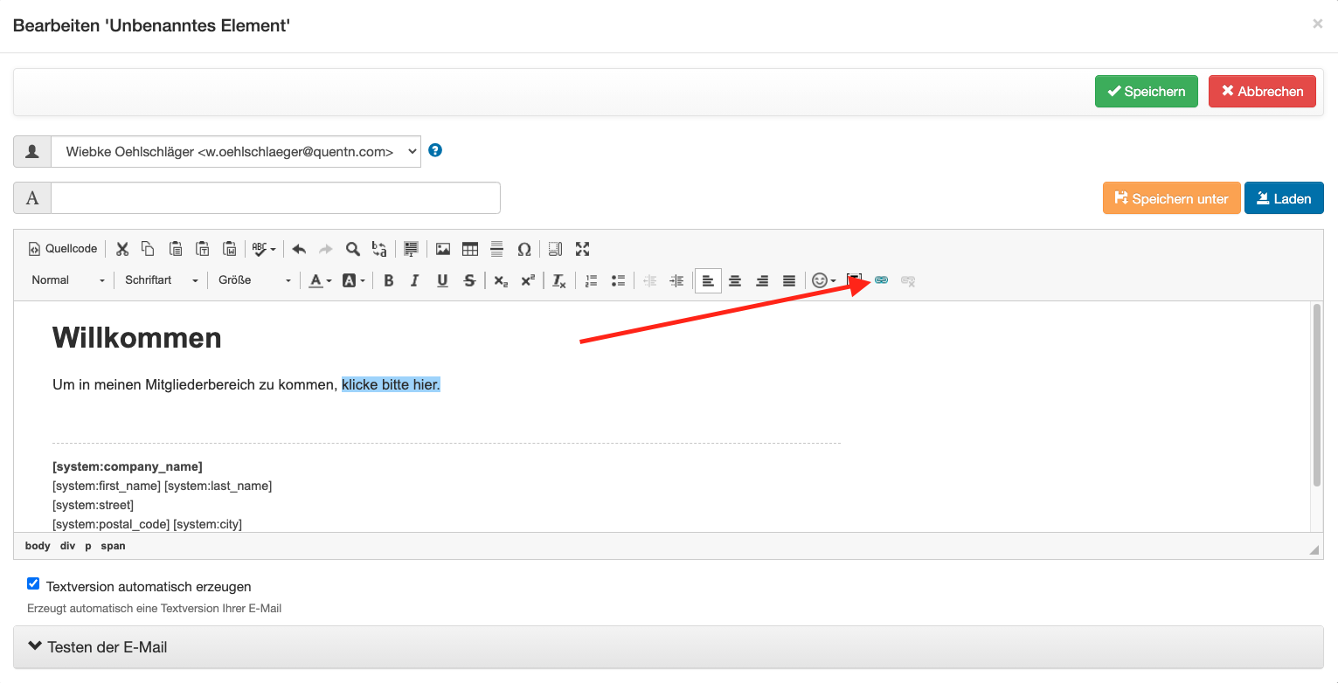
Task: Click the green Speichern button
Action: pos(1146,91)
